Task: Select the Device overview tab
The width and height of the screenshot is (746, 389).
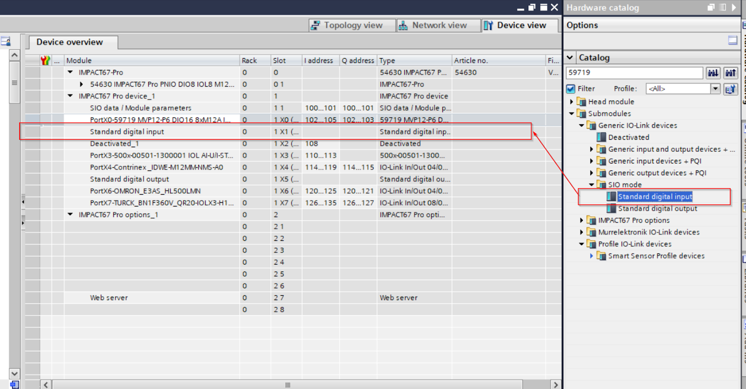Action: tap(73, 42)
